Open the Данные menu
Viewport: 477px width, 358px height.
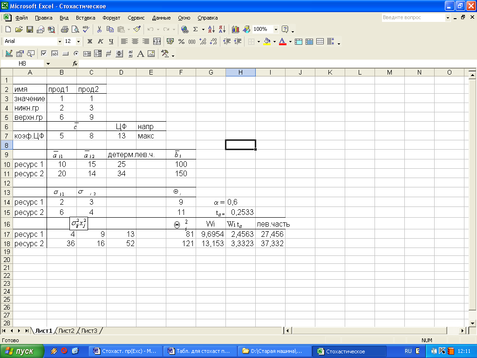pos(161,18)
